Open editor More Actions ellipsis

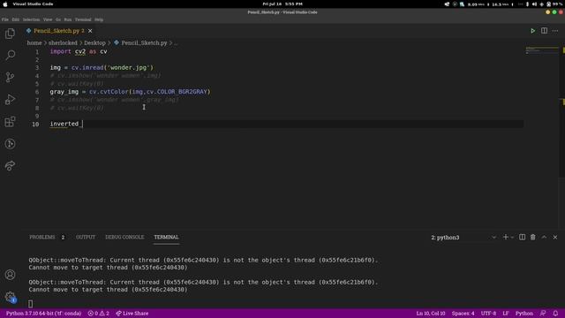[555, 31]
